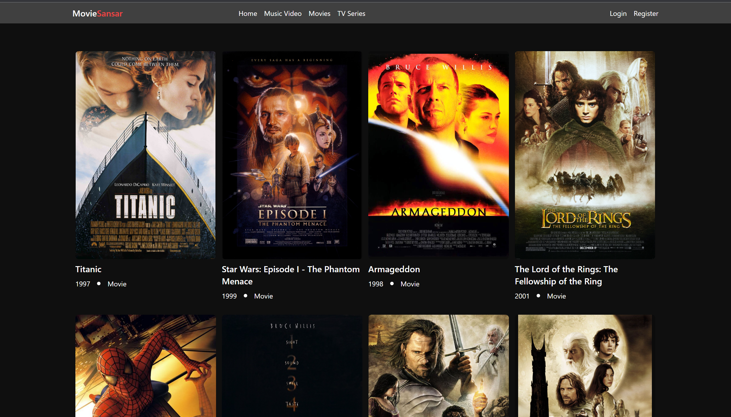Click the Star Wars: Episode I title
Viewport: 731px width, 417px height.
click(291, 275)
